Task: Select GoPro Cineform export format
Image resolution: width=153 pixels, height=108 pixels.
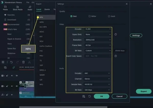Action: point(46,46)
